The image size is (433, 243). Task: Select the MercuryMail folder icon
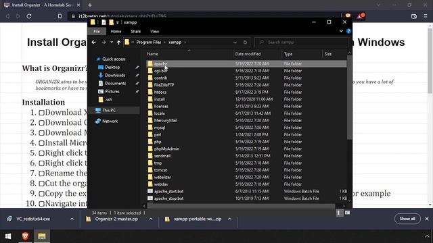coord(150,120)
